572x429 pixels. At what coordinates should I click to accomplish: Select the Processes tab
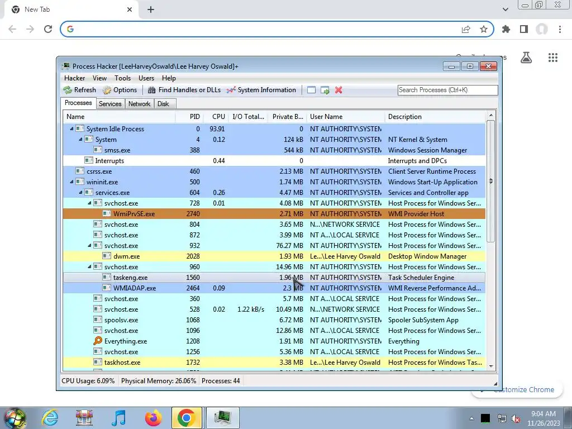point(78,103)
